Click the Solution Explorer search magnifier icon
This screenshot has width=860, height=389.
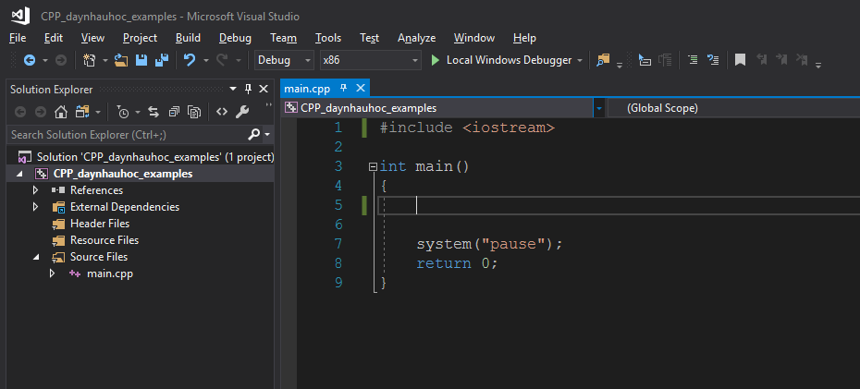click(254, 134)
